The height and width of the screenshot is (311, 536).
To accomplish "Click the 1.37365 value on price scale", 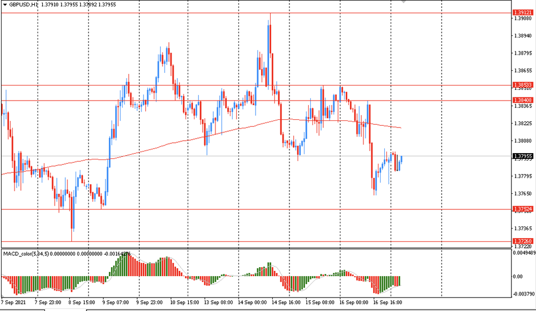I will (523, 229).
